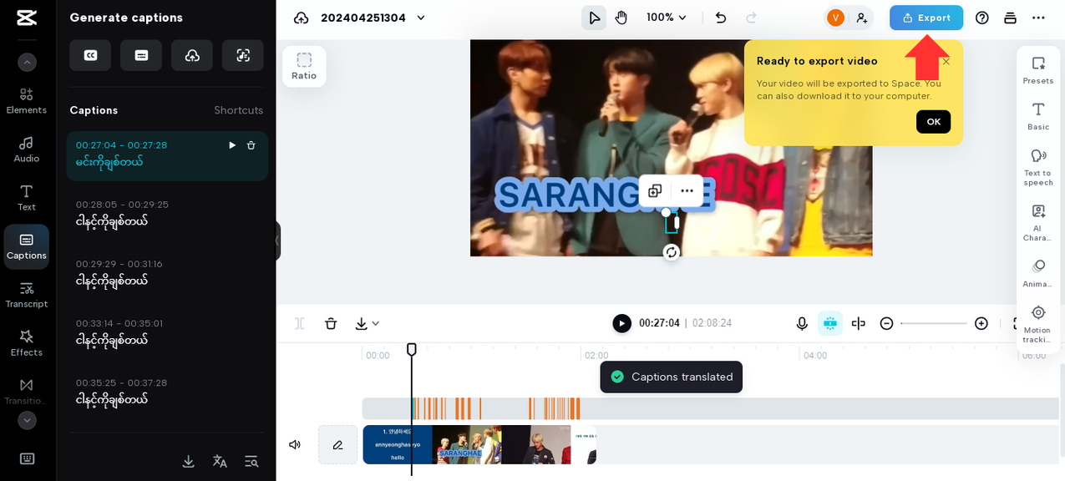
Task: Open the Presets tab
Action: tap(1038, 70)
